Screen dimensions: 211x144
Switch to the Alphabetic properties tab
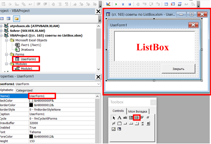[x=7, y=90]
